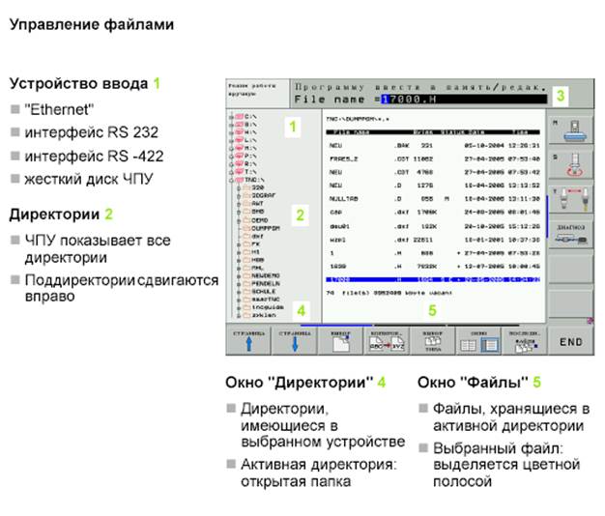Select file cap .dxf in the list

pos(434,213)
